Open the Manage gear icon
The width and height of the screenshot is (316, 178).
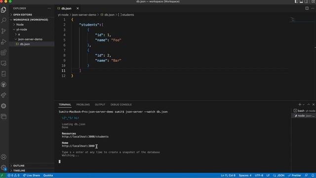(x=3, y=168)
